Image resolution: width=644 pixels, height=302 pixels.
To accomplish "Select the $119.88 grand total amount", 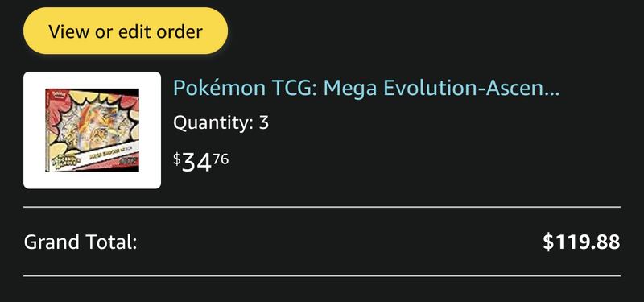I will pos(581,242).
